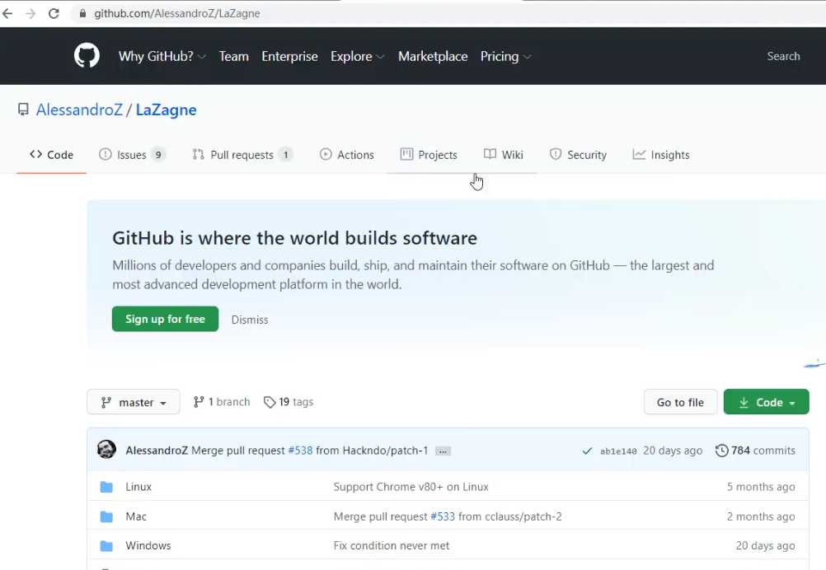Open the Pull requests tab
Image resolution: width=826 pixels, height=570 pixels.
click(242, 155)
